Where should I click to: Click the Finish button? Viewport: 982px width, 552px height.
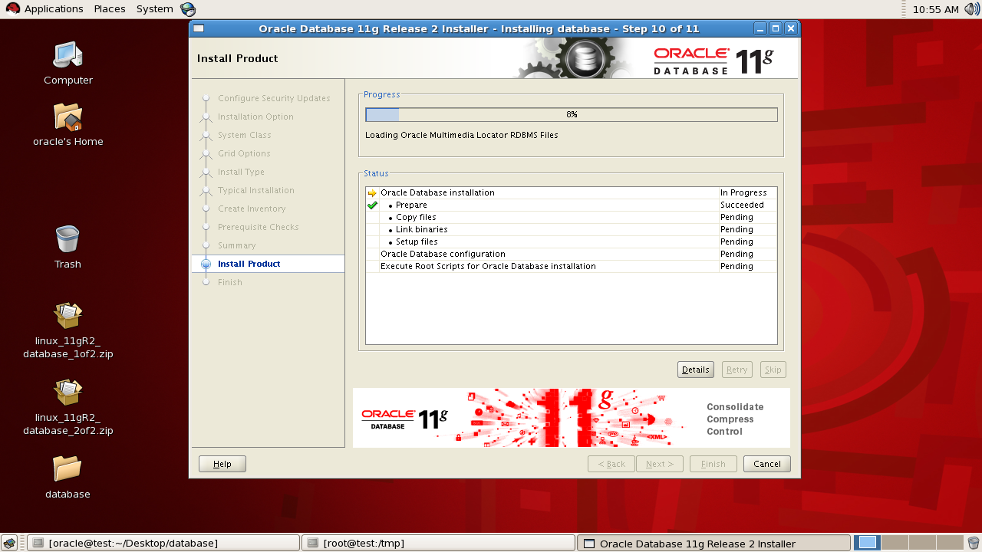click(x=713, y=464)
